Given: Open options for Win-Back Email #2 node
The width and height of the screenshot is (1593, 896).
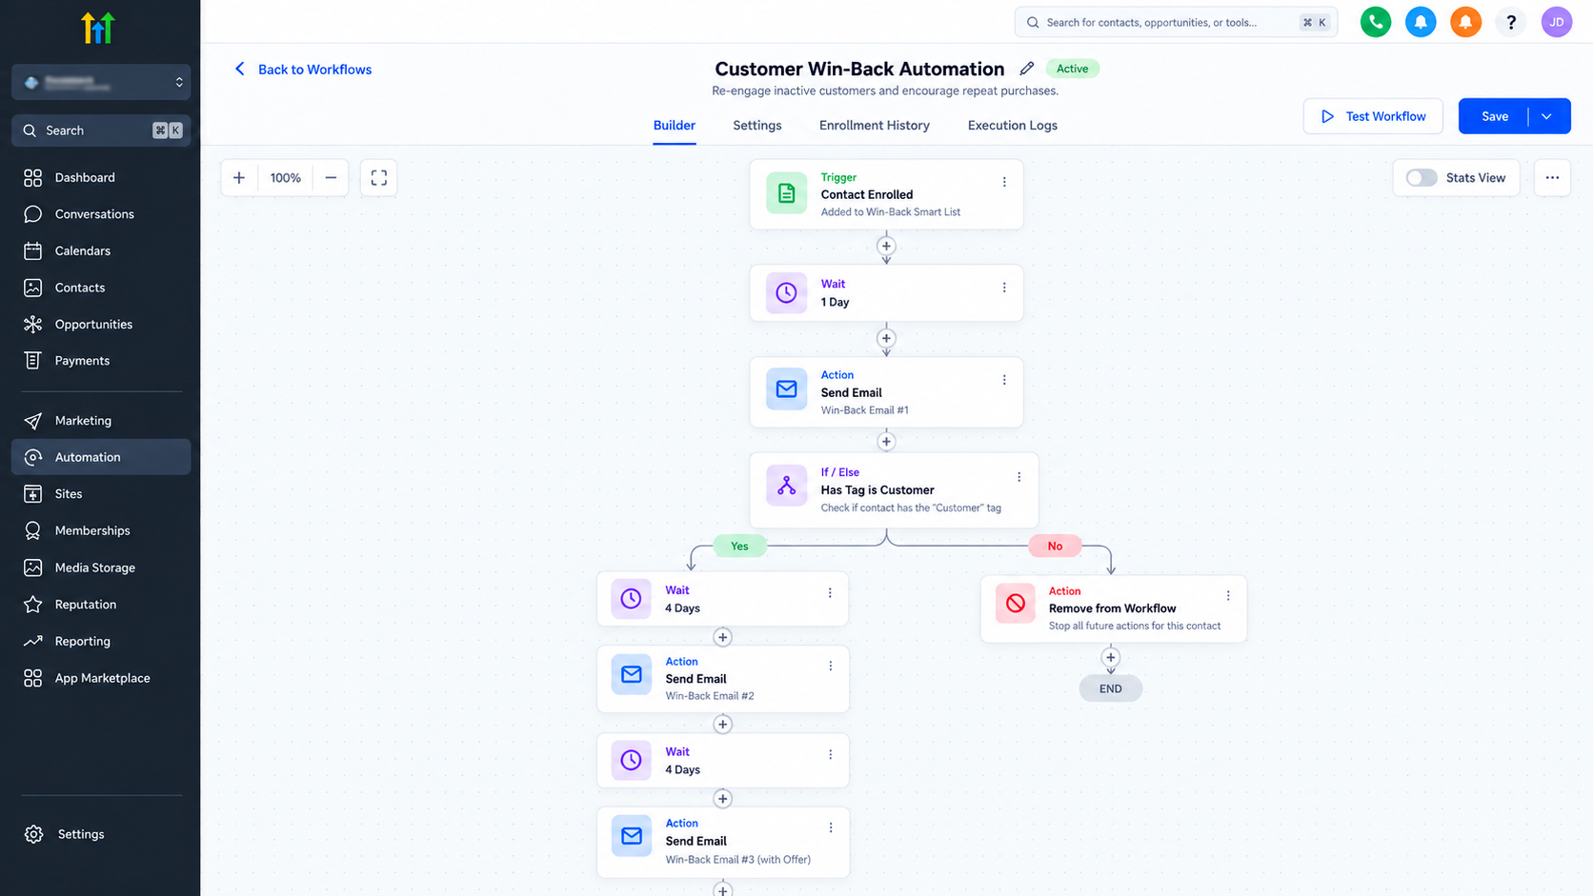Looking at the screenshot, I should [x=830, y=666].
